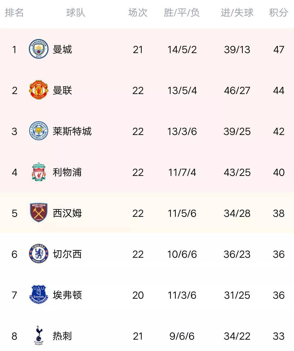This screenshot has width=294, height=351.
Task: Select the Leicester City fox badge
Action: [39, 131]
